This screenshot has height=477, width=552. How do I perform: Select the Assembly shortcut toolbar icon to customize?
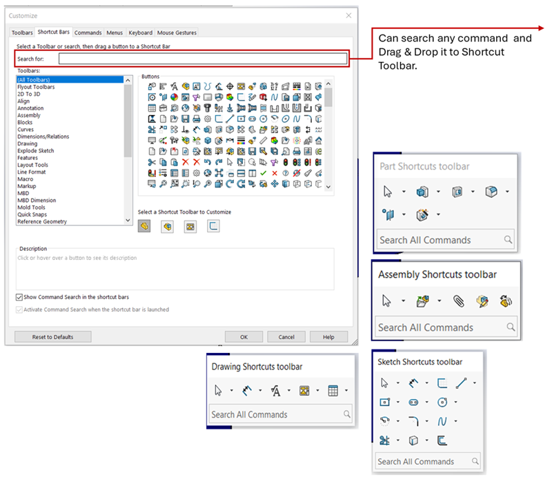click(167, 225)
